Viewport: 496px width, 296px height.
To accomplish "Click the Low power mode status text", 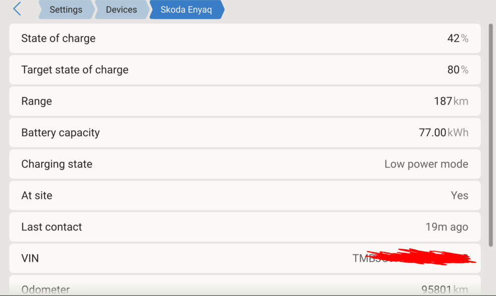I will point(426,164).
